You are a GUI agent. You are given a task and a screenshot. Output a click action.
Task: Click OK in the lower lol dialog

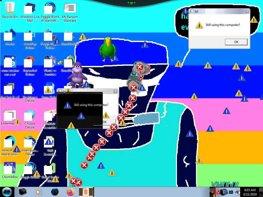pos(105,122)
